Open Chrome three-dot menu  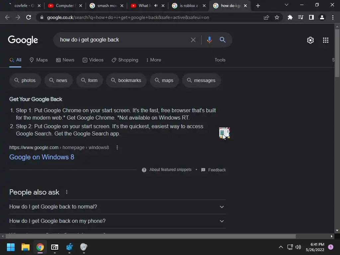click(333, 17)
